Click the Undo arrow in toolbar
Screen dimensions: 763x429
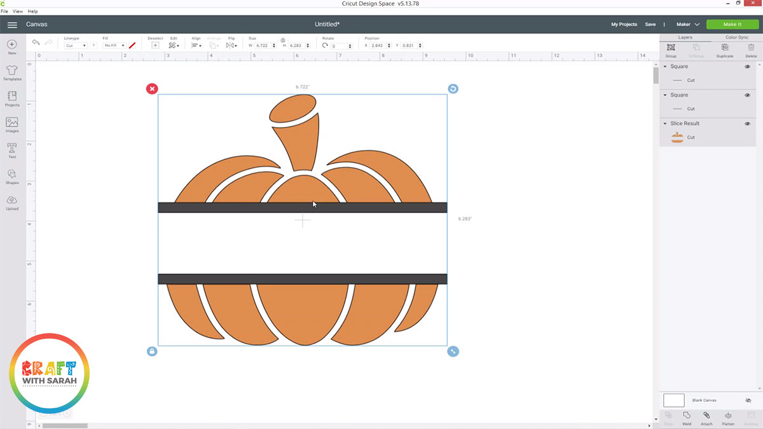pyautogui.click(x=36, y=43)
